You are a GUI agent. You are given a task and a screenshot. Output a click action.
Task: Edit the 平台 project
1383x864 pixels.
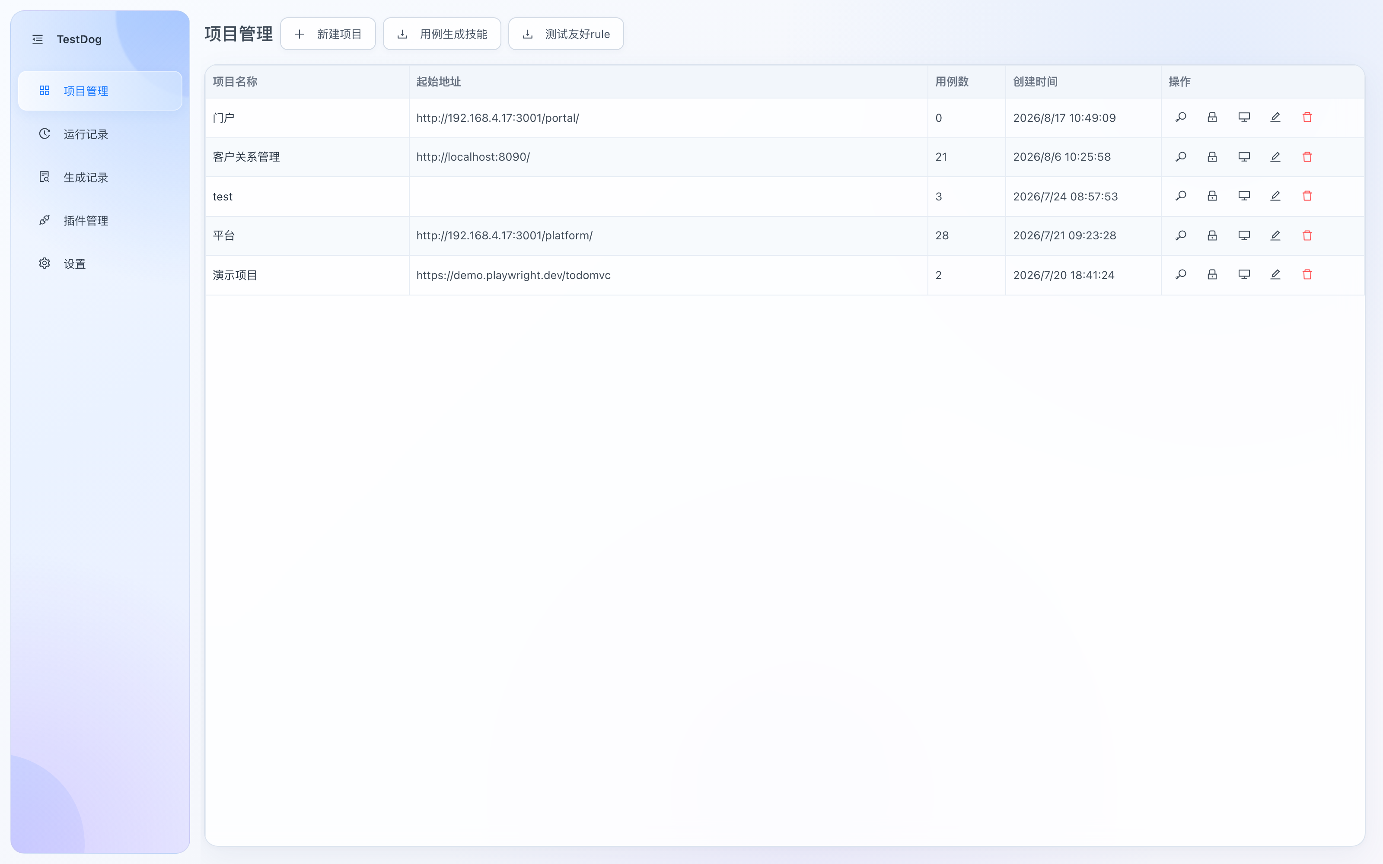(x=1275, y=235)
